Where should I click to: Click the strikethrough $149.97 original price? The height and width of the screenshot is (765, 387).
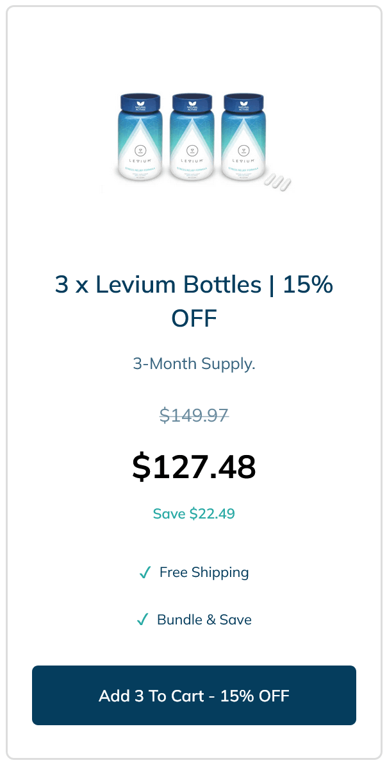tap(193, 415)
